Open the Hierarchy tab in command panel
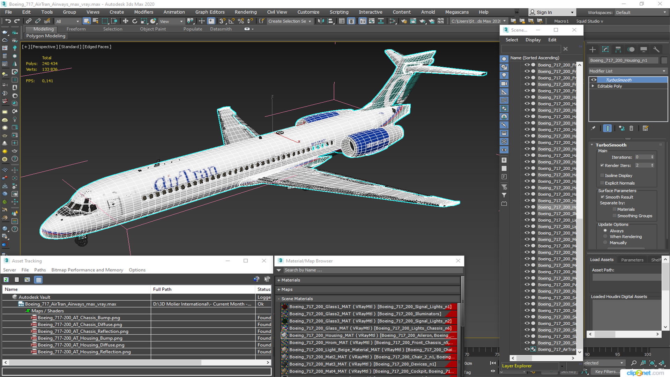The image size is (670, 377). point(618,49)
